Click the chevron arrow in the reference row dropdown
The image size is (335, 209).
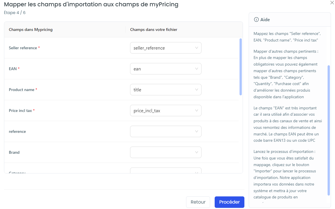click(x=197, y=132)
